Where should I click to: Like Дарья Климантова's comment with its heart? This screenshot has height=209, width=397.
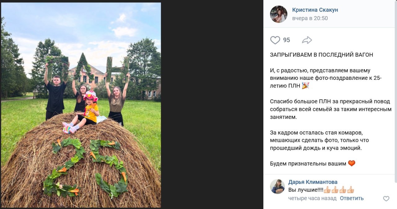386,199
